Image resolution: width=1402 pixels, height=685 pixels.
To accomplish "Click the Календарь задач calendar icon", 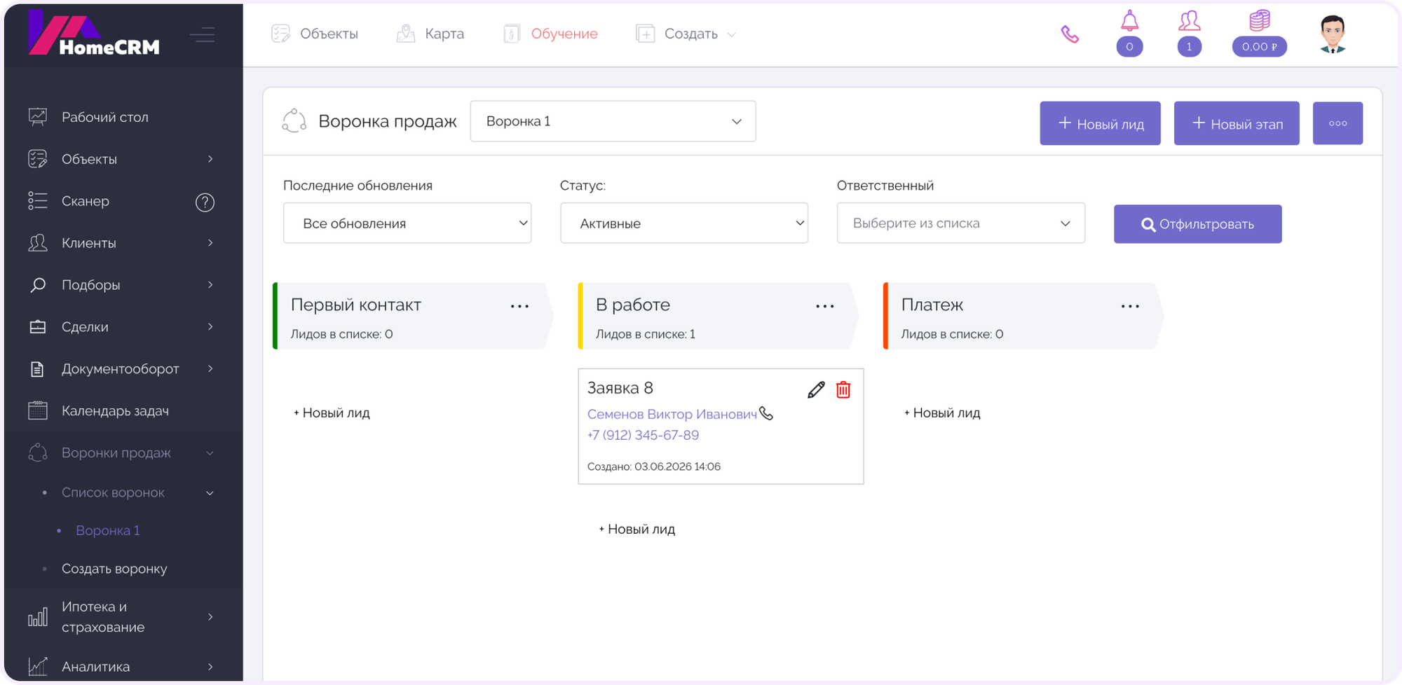I will (38, 411).
